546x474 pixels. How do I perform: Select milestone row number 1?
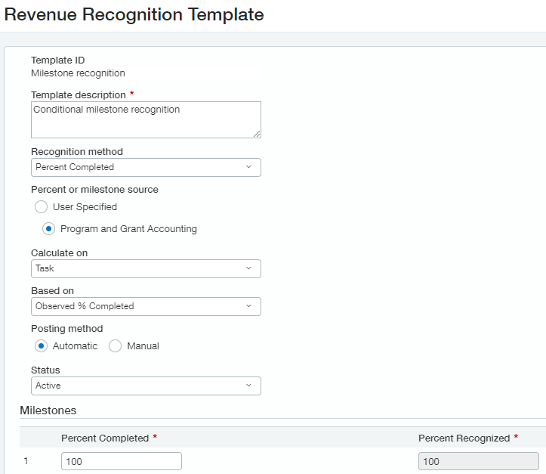click(x=26, y=461)
